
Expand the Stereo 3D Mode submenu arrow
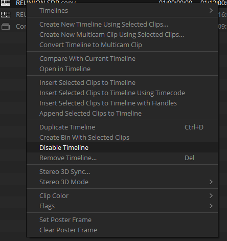pyautogui.click(x=211, y=182)
